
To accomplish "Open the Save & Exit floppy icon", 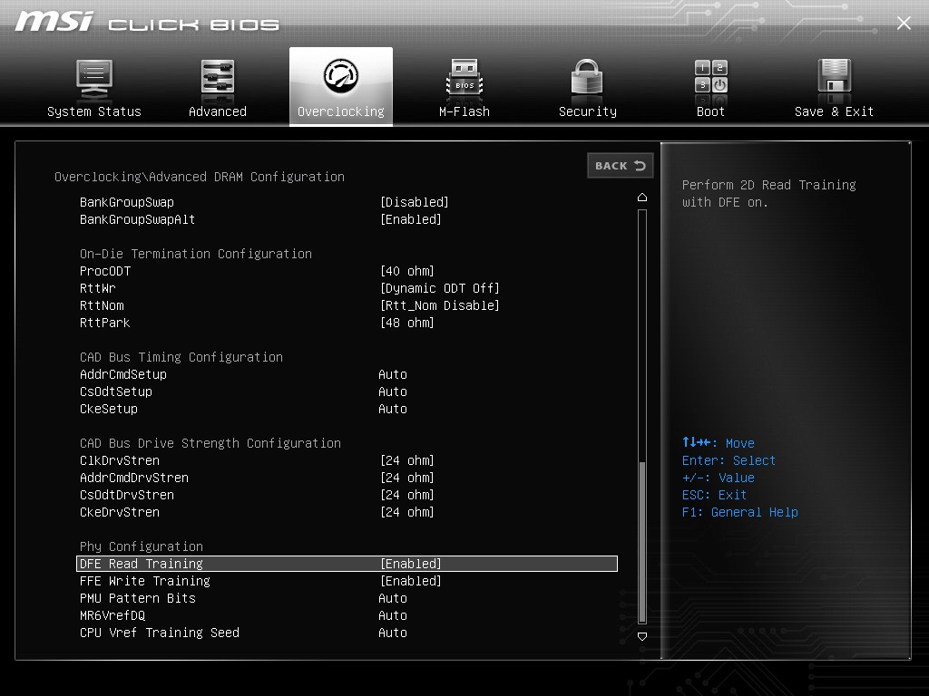I will 835,77.
